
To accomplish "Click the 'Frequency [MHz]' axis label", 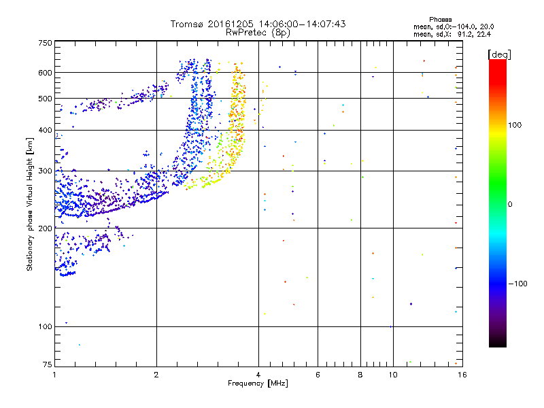I will point(258,383).
